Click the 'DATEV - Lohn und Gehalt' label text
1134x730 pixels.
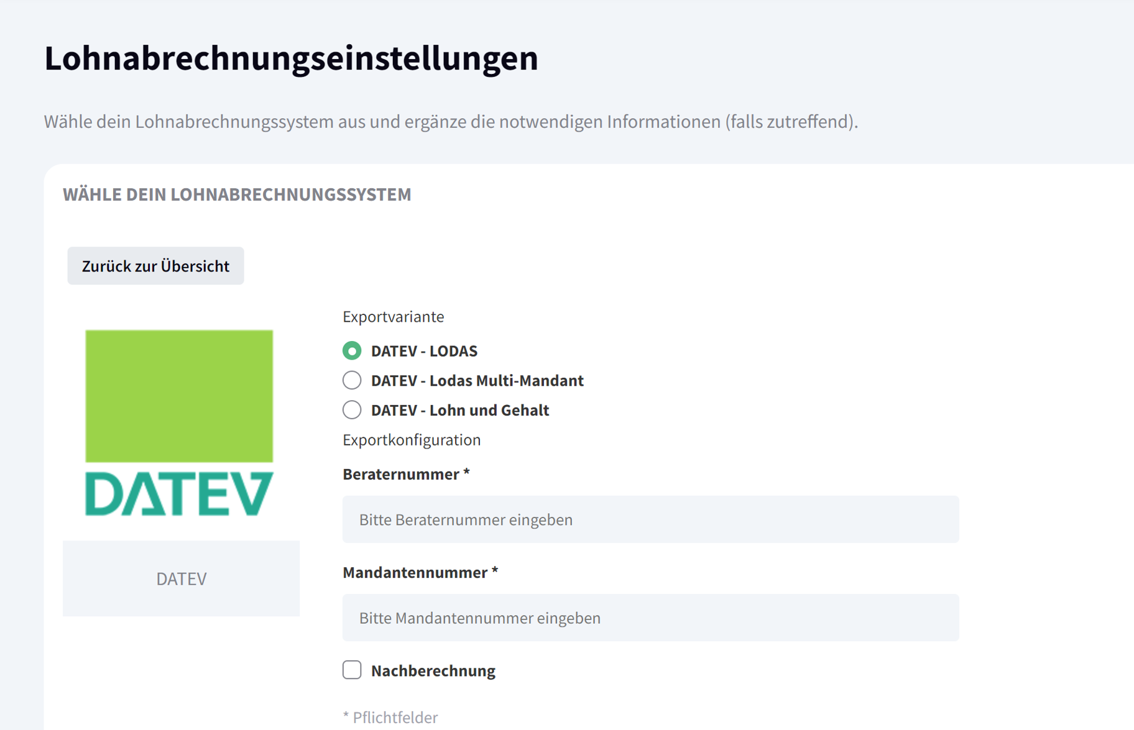459,410
